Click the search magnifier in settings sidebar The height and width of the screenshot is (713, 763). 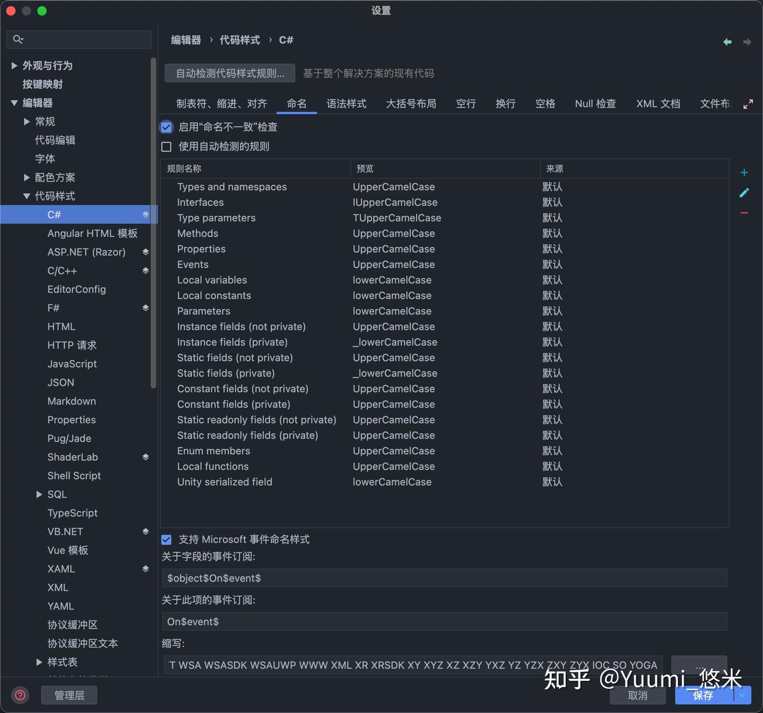(18, 39)
